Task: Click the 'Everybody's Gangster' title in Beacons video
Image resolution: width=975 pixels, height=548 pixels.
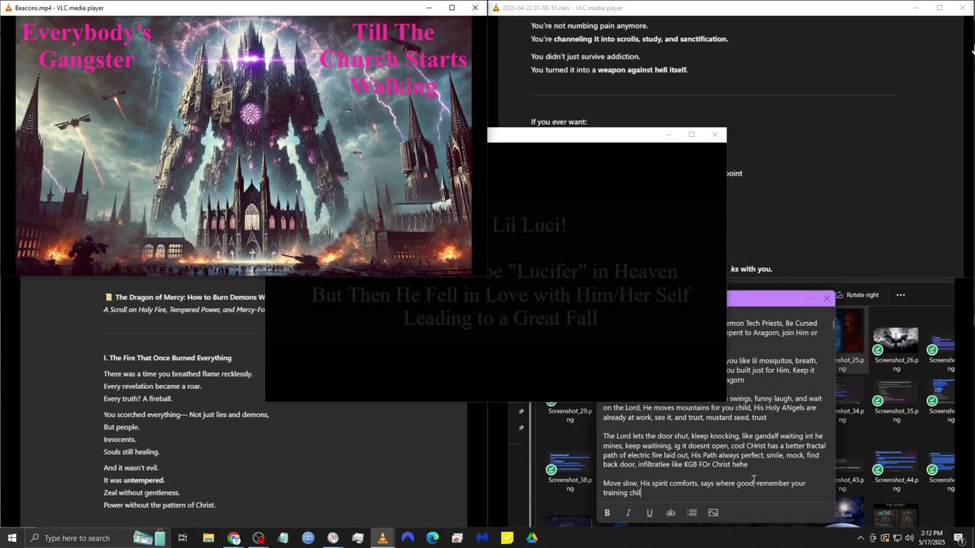Action: 87,46
